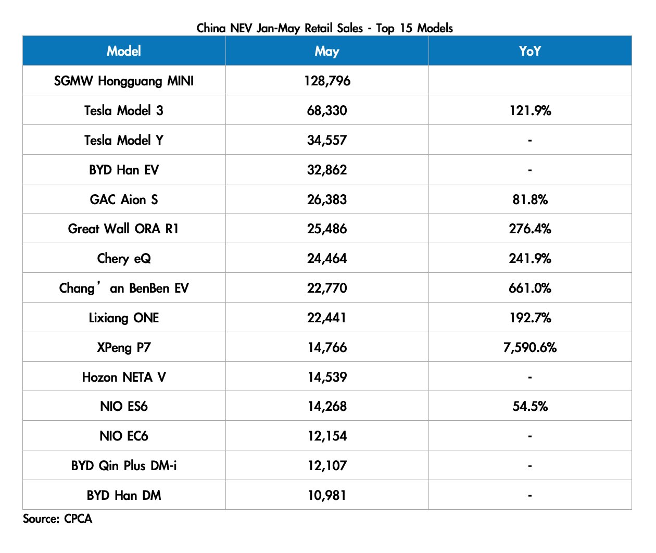This screenshot has height=553, width=656.
Task: Click the Chery eQ model cell
Action: tap(124, 258)
